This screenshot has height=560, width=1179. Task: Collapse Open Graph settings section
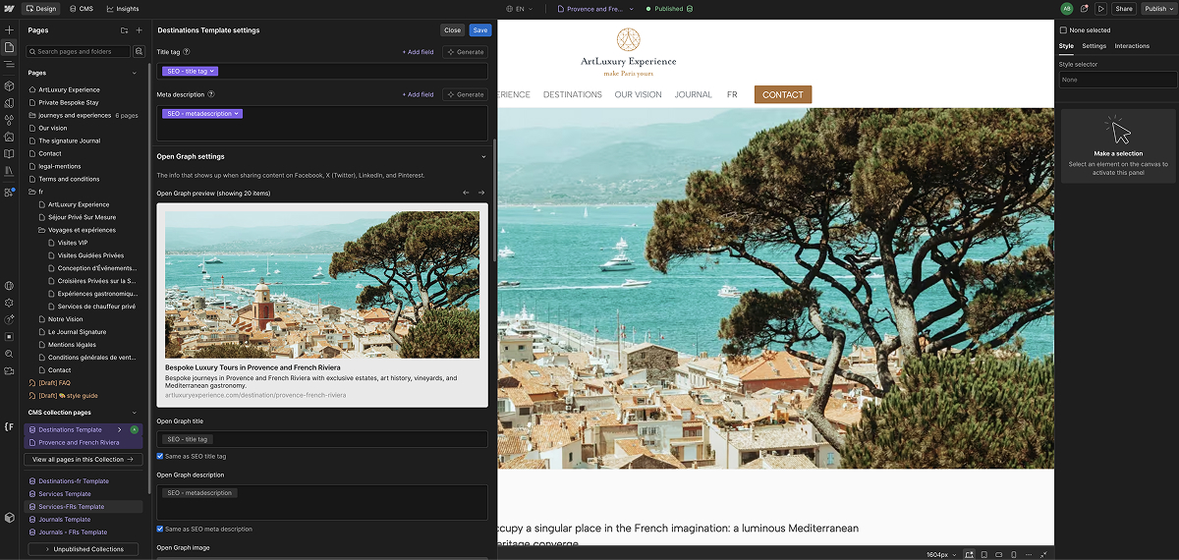(483, 156)
